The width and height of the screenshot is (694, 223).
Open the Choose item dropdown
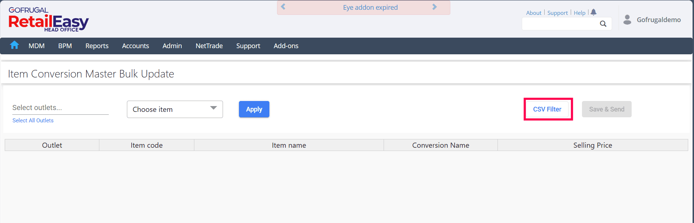(175, 109)
